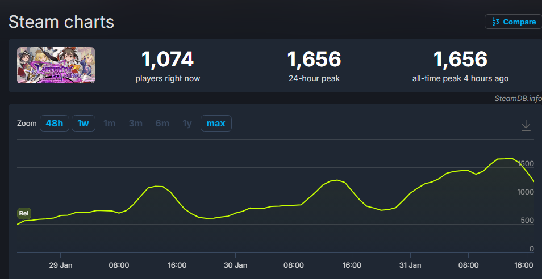Select the 1m zoom option
542x279 pixels.
pos(110,124)
